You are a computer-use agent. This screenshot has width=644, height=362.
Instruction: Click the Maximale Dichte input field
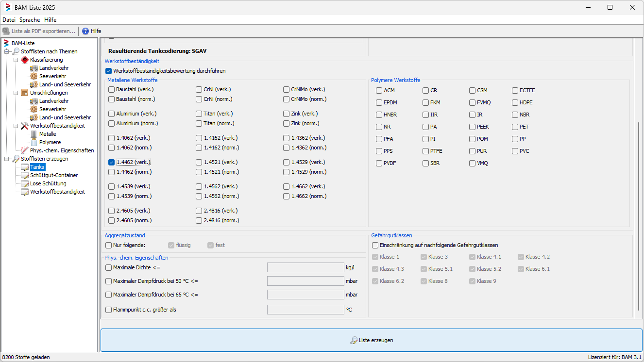pos(305,267)
